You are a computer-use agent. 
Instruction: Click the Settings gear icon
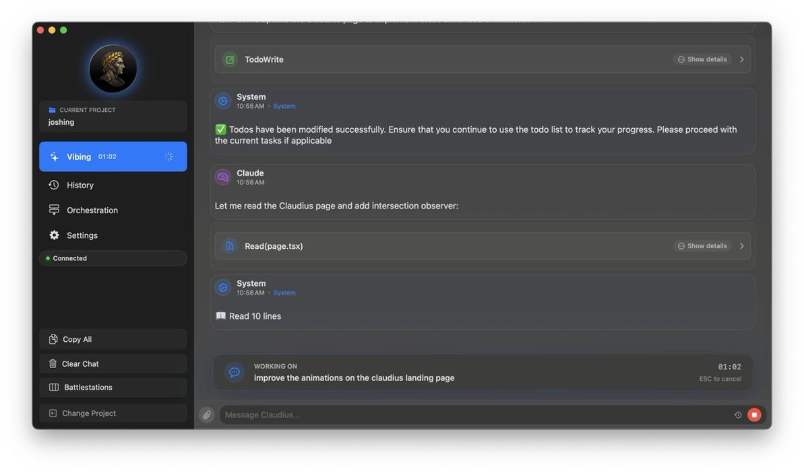pos(54,235)
